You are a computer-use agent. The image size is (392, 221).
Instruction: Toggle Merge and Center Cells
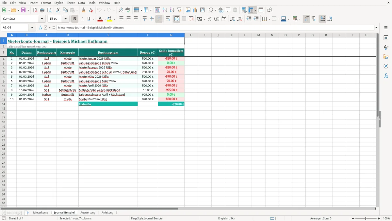[177, 19]
